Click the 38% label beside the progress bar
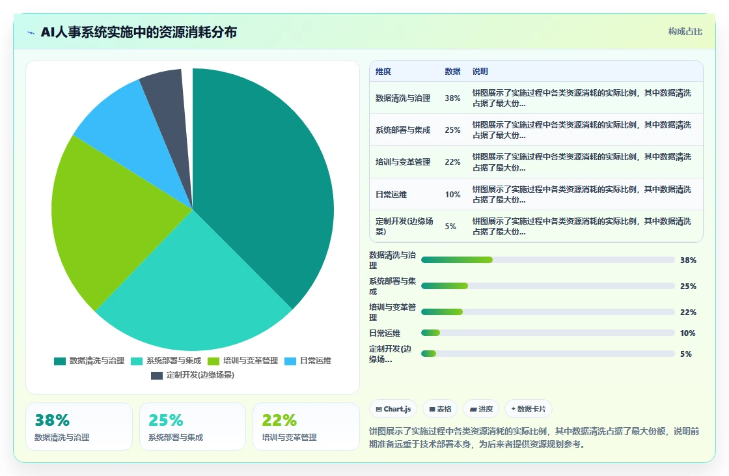This screenshot has height=476, width=729. click(688, 260)
